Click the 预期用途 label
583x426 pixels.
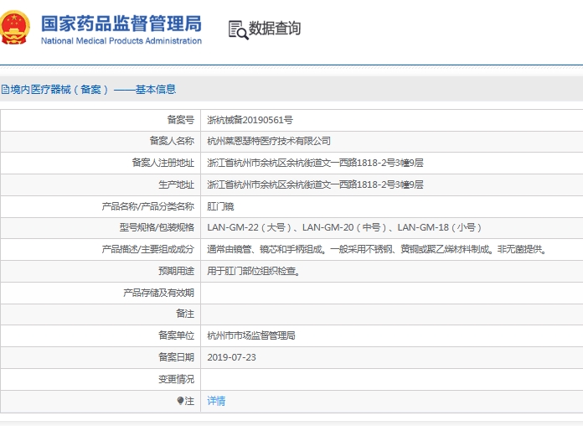click(x=176, y=271)
